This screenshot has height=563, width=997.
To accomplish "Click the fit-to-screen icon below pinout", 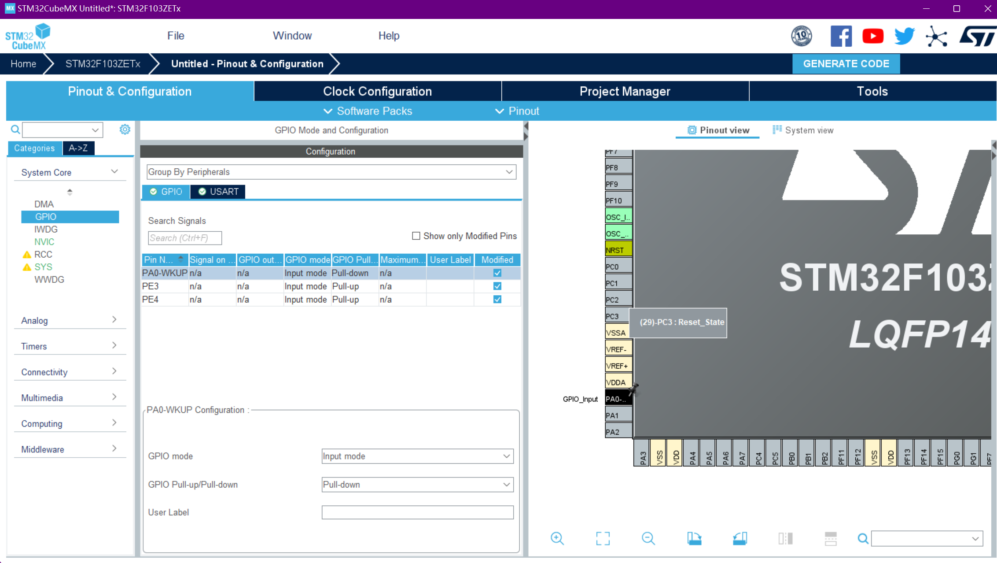I will click(x=603, y=538).
